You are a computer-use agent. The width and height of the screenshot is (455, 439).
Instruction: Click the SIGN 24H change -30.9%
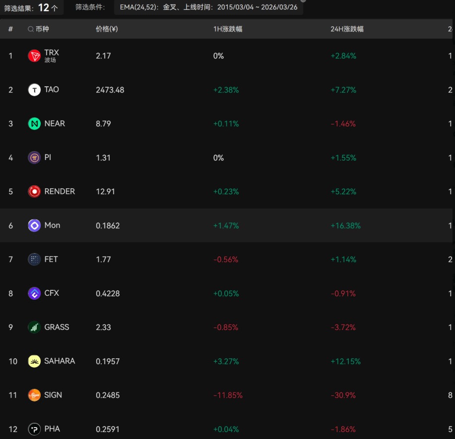343,395
